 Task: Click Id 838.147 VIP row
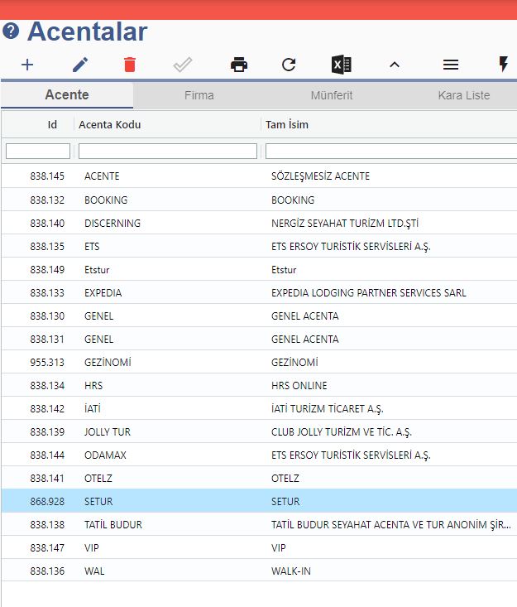coord(259,548)
